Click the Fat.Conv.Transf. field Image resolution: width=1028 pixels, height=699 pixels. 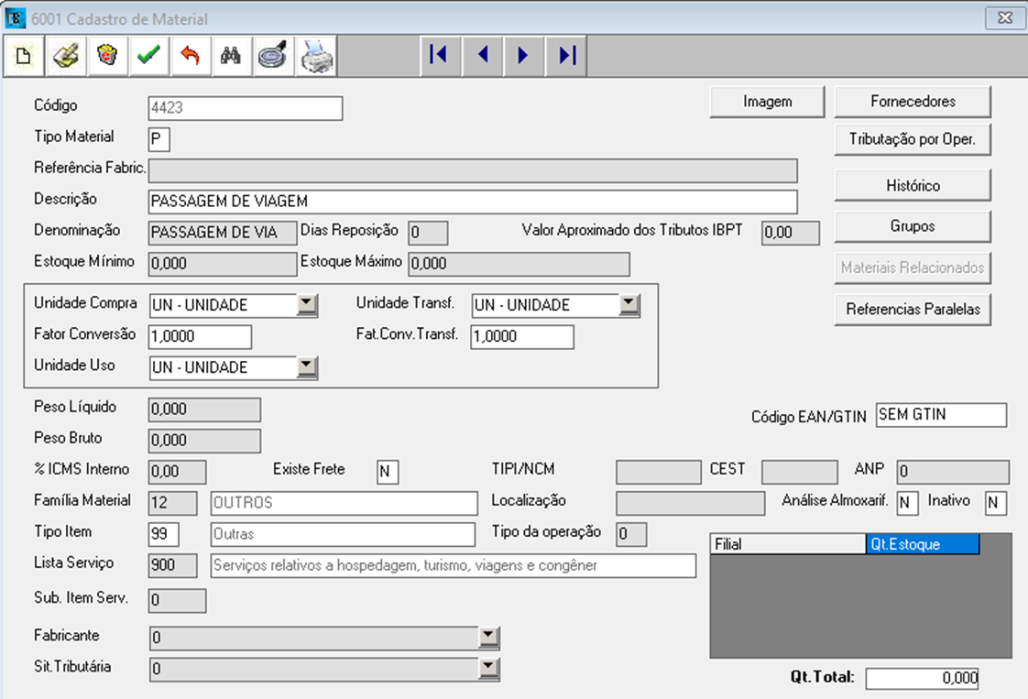coord(522,336)
